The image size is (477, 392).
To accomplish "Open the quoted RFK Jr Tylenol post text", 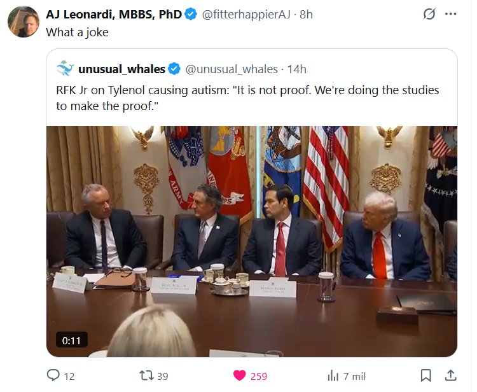I will [247, 98].
